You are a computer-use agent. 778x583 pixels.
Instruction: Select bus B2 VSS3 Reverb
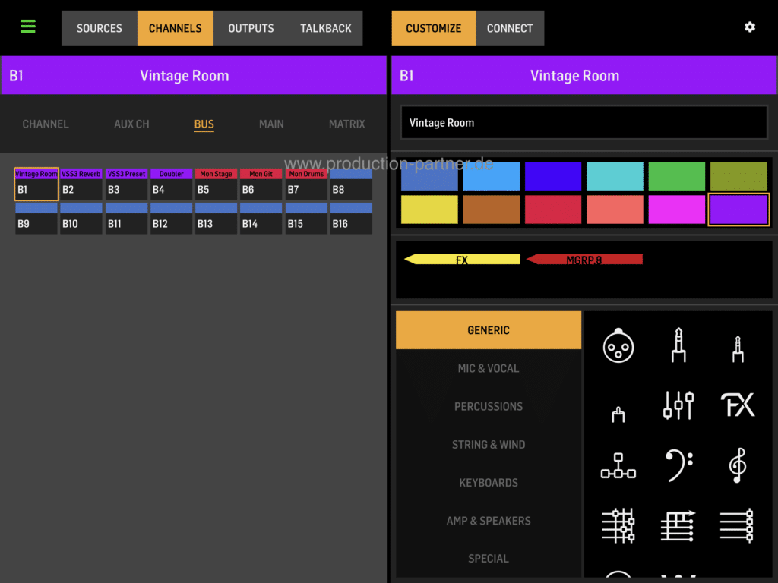point(81,184)
